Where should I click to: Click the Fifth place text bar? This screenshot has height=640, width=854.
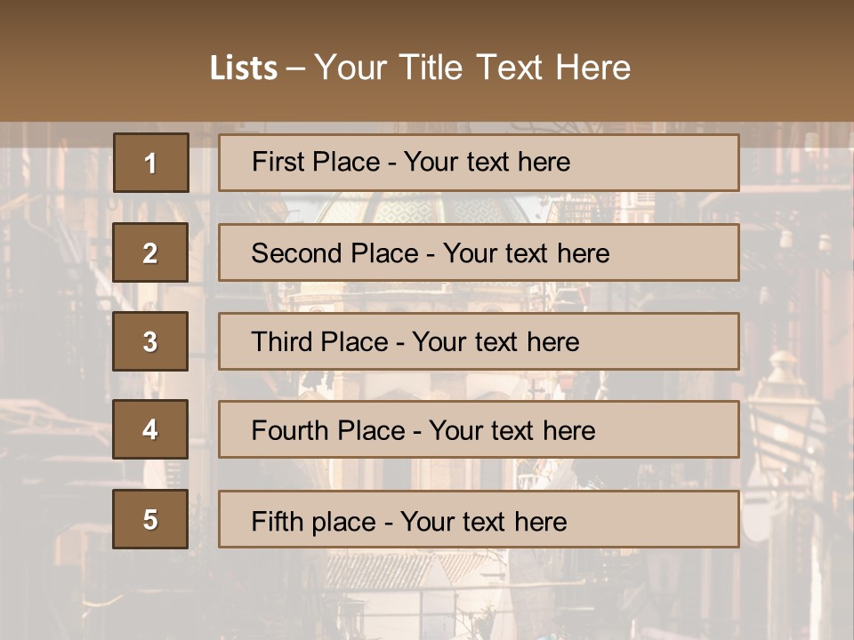click(x=479, y=519)
